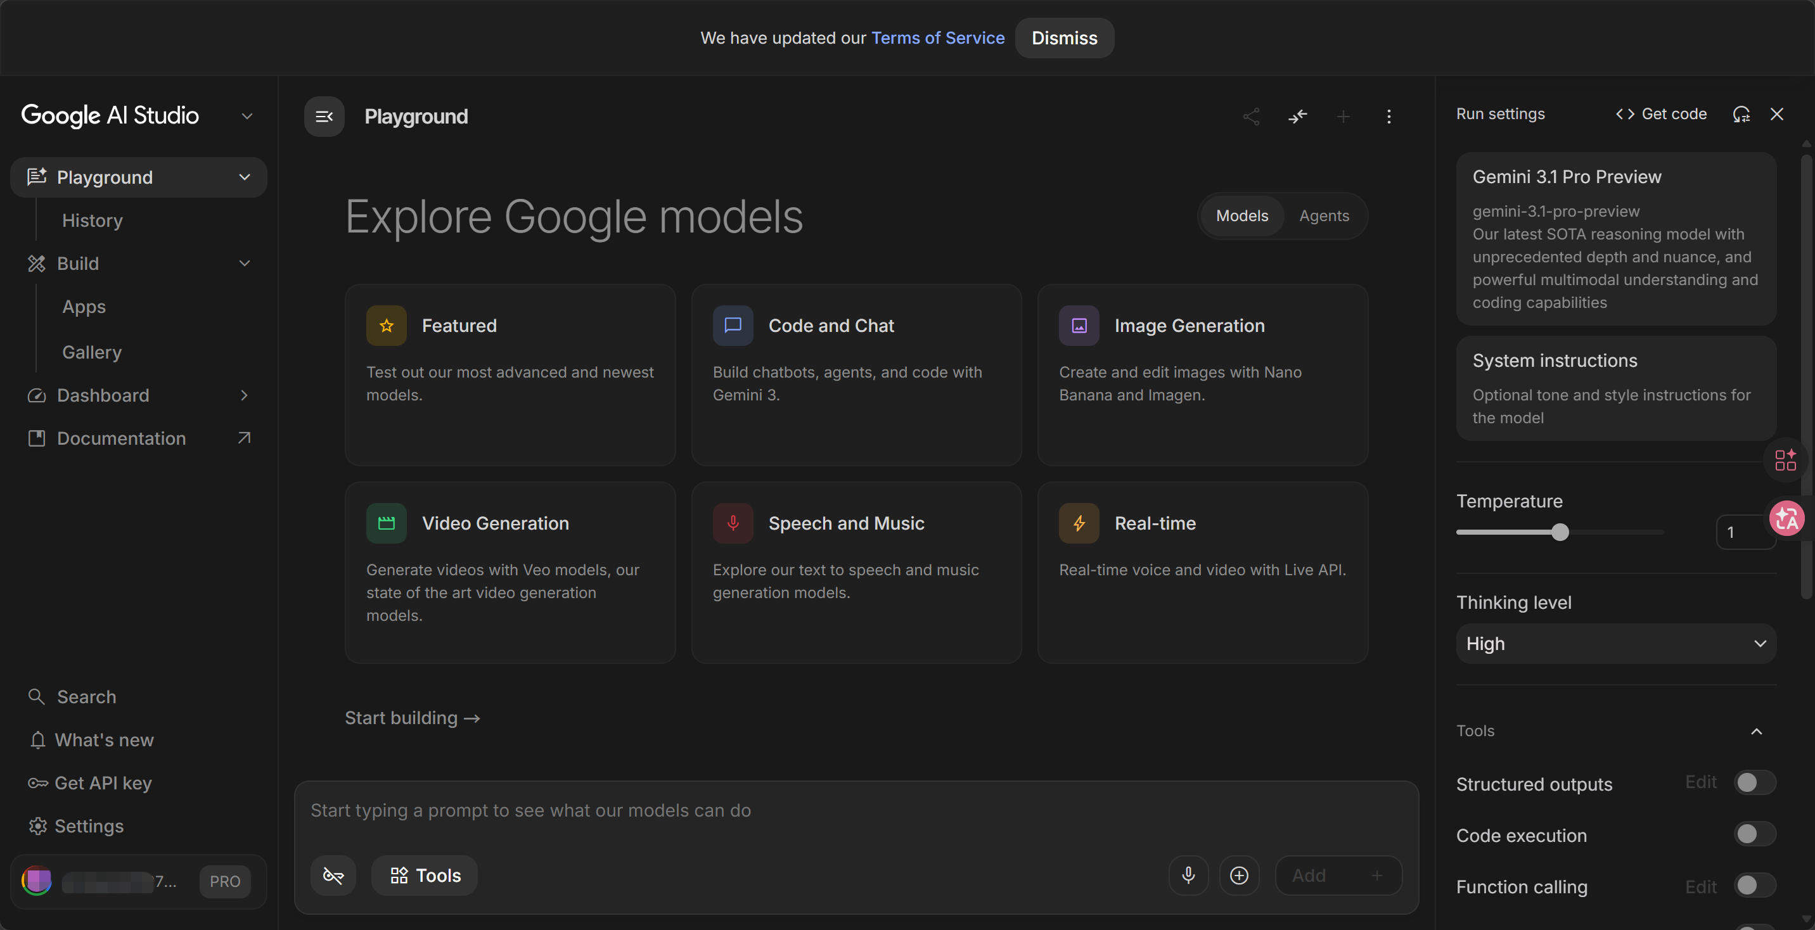Image resolution: width=1815 pixels, height=930 pixels.
Task: Click the Get API key item
Action: (x=89, y=783)
